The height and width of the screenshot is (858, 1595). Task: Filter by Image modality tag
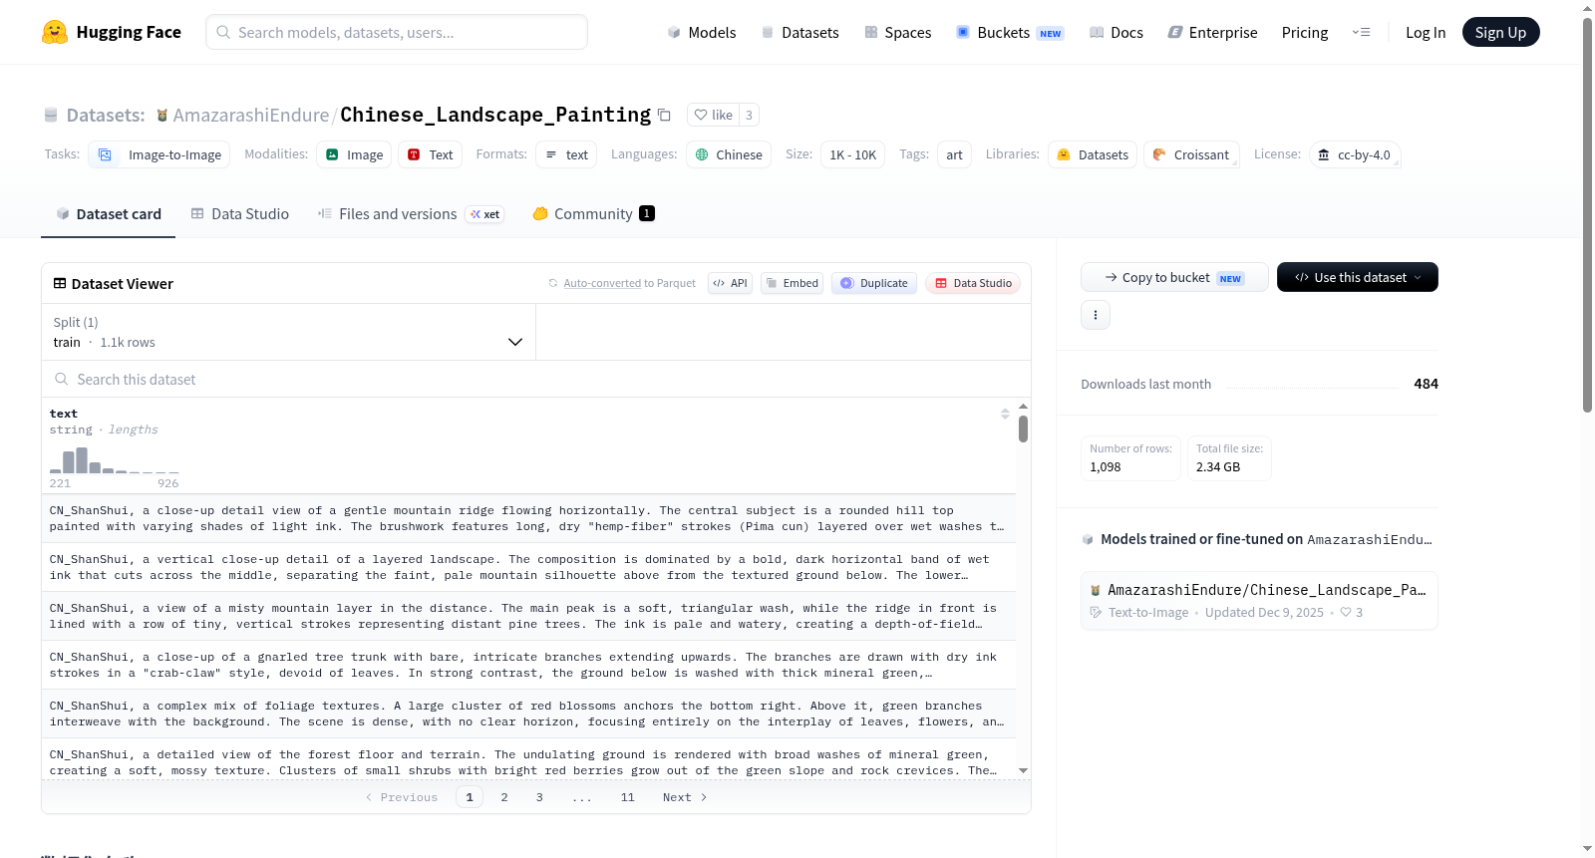(x=354, y=154)
